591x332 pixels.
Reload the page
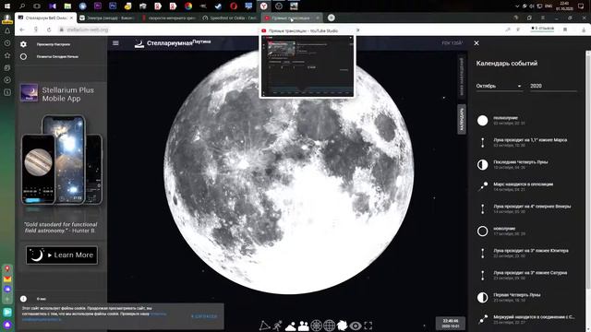click(49, 30)
